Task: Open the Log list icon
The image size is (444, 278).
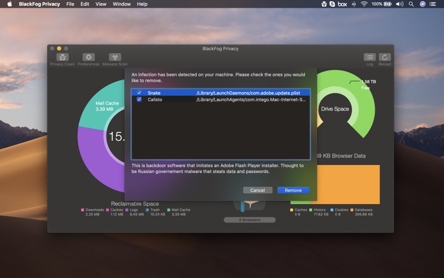Action: pyautogui.click(x=370, y=57)
